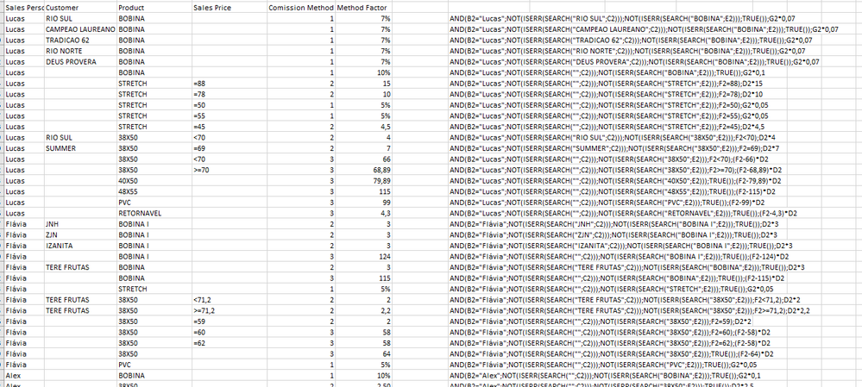Click the 68,89 method factor cell
Image resolution: width=862 pixels, height=387 pixels.
pos(364,170)
